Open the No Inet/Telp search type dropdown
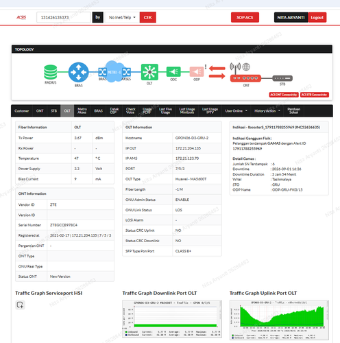340x343 pixels. [122, 17]
